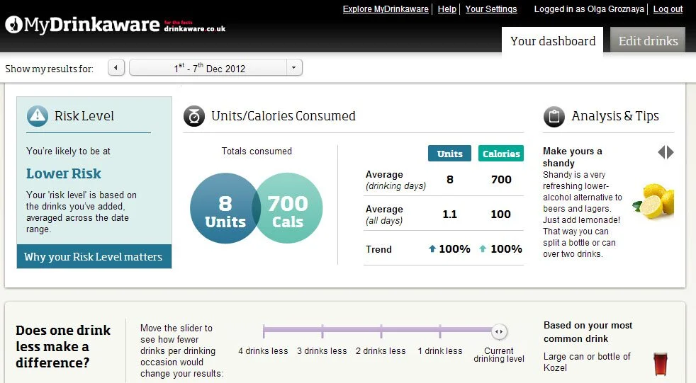Screen dimensions: 696x383
Task: Click the lemon image beside shandy tip
Action: point(653,202)
